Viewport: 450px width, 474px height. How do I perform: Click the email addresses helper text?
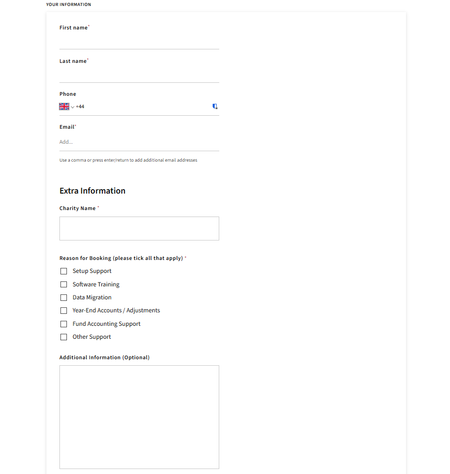click(128, 160)
